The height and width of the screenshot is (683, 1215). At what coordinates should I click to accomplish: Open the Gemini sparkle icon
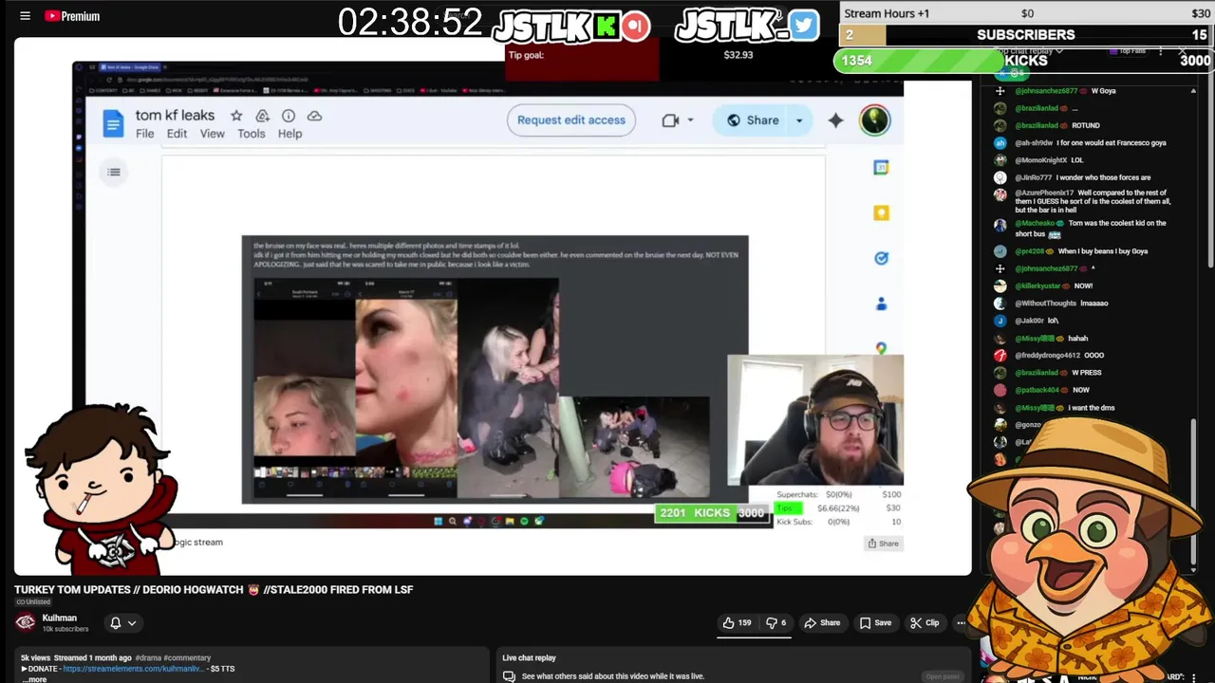tap(836, 120)
